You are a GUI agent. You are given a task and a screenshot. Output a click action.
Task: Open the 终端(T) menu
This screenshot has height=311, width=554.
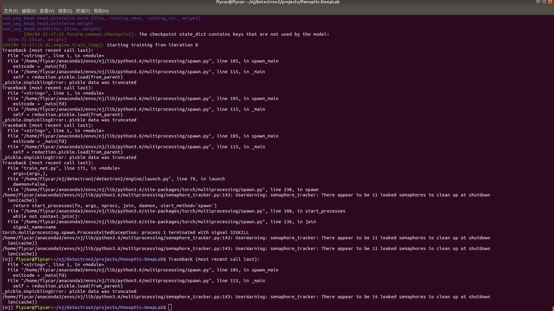click(83, 11)
